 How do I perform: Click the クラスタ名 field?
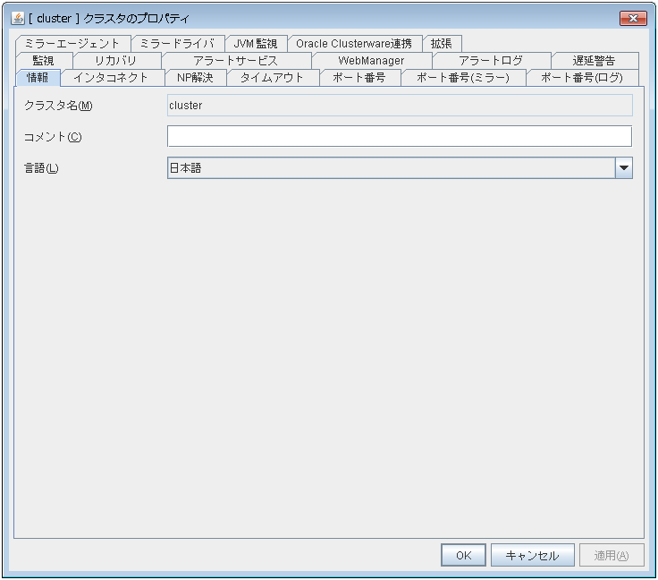tap(399, 106)
